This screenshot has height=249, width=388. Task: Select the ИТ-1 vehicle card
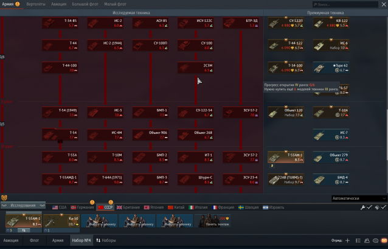pyautogui.click(x=195, y=157)
